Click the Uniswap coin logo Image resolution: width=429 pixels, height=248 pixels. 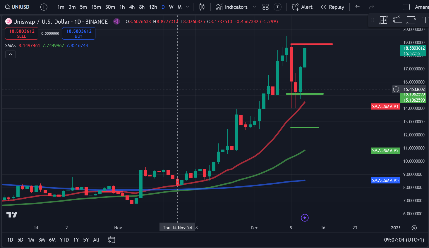coord(8,21)
